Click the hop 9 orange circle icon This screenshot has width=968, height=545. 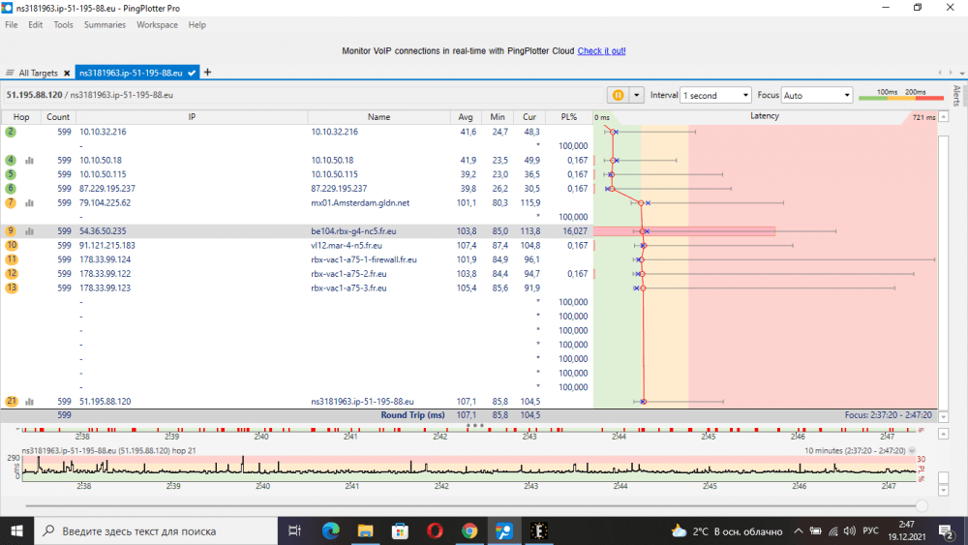coord(11,231)
